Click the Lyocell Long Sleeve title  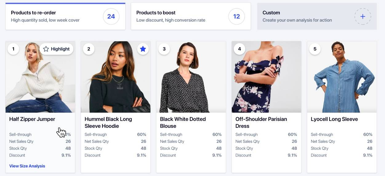(334, 119)
